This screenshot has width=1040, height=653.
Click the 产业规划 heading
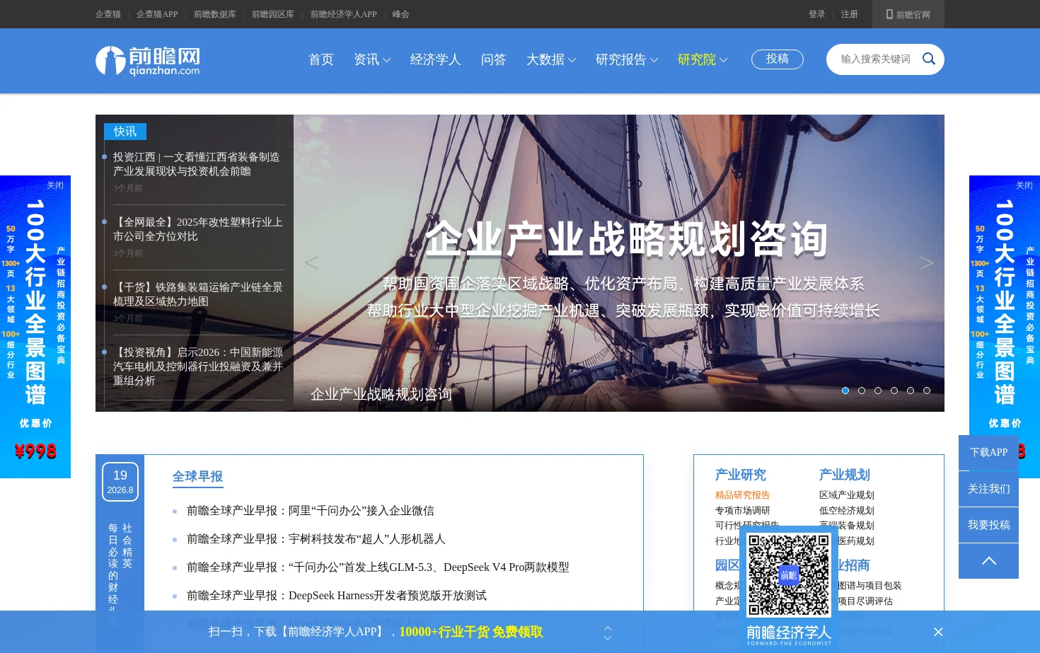(x=845, y=475)
